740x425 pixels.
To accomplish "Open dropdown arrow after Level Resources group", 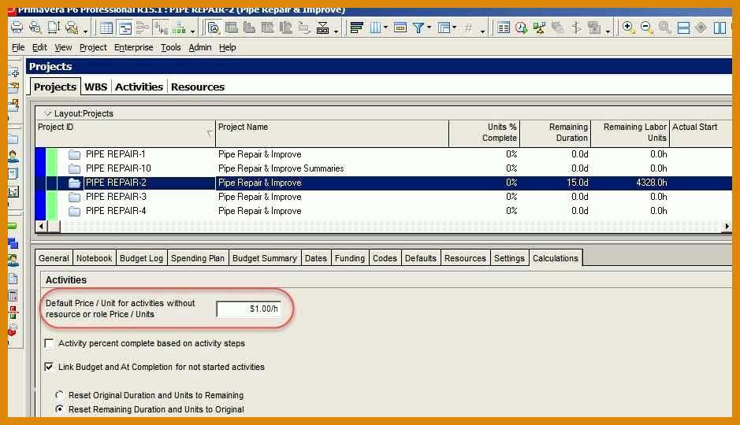I will click(608, 31).
